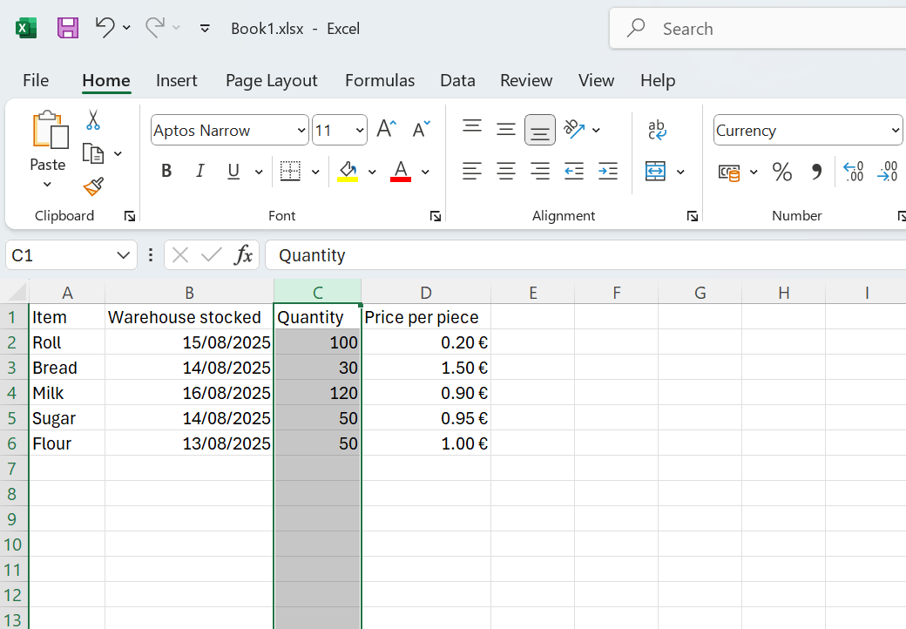The image size is (906, 629).
Task: Switch to the Page Layout tab
Action: [272, 80]
